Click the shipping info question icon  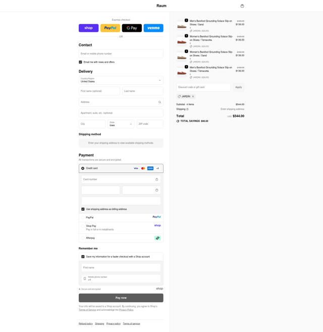pos(187,109)
